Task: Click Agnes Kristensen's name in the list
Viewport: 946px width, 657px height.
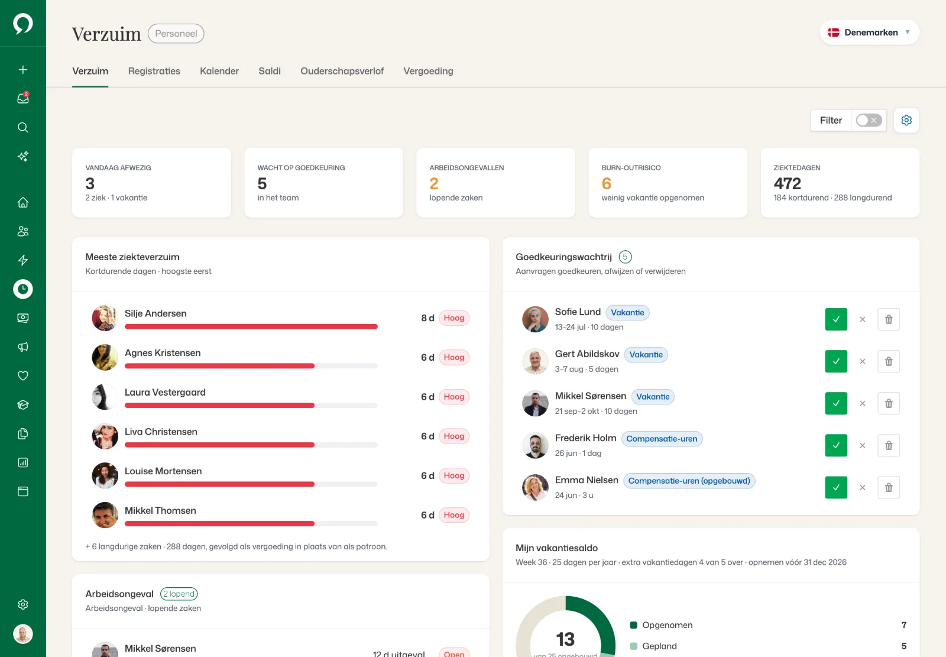Action: 163,353
